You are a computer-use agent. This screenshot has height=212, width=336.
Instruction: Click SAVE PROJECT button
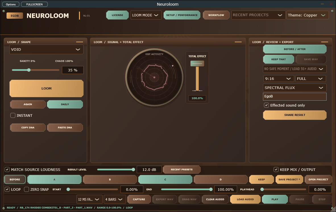[289, 179]
